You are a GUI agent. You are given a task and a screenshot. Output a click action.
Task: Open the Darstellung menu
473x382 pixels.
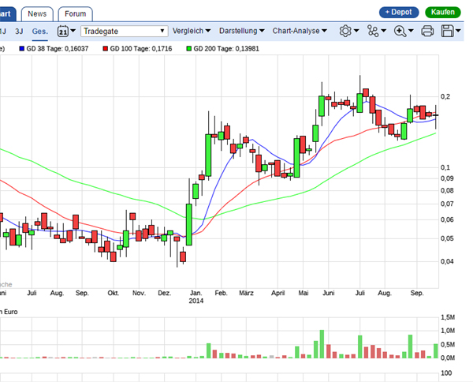tap(242, 31)
